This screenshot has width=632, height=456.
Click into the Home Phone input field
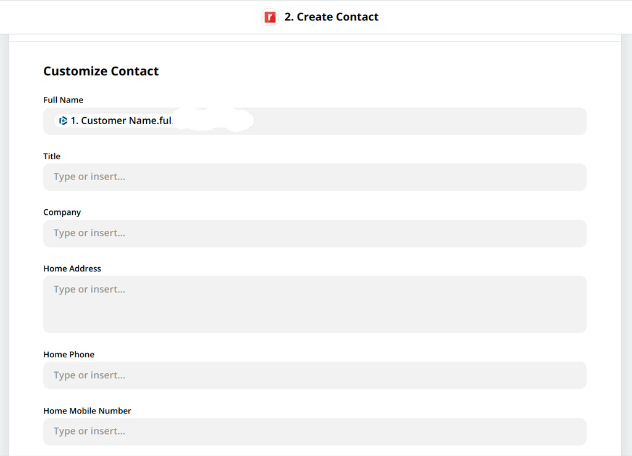tap(315, 375)
